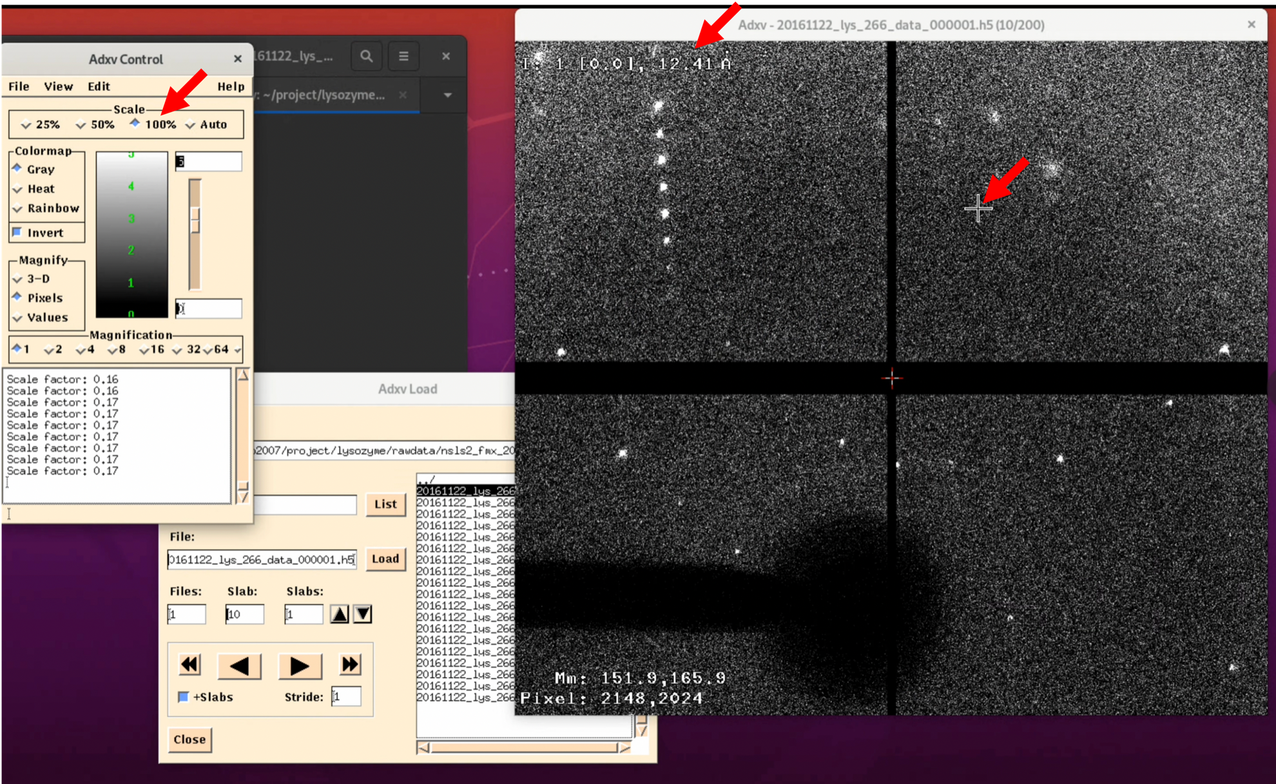Expand the Magnification options arrow after 64
Screen dimensions: 1276x784
click(x=238, y=350)
